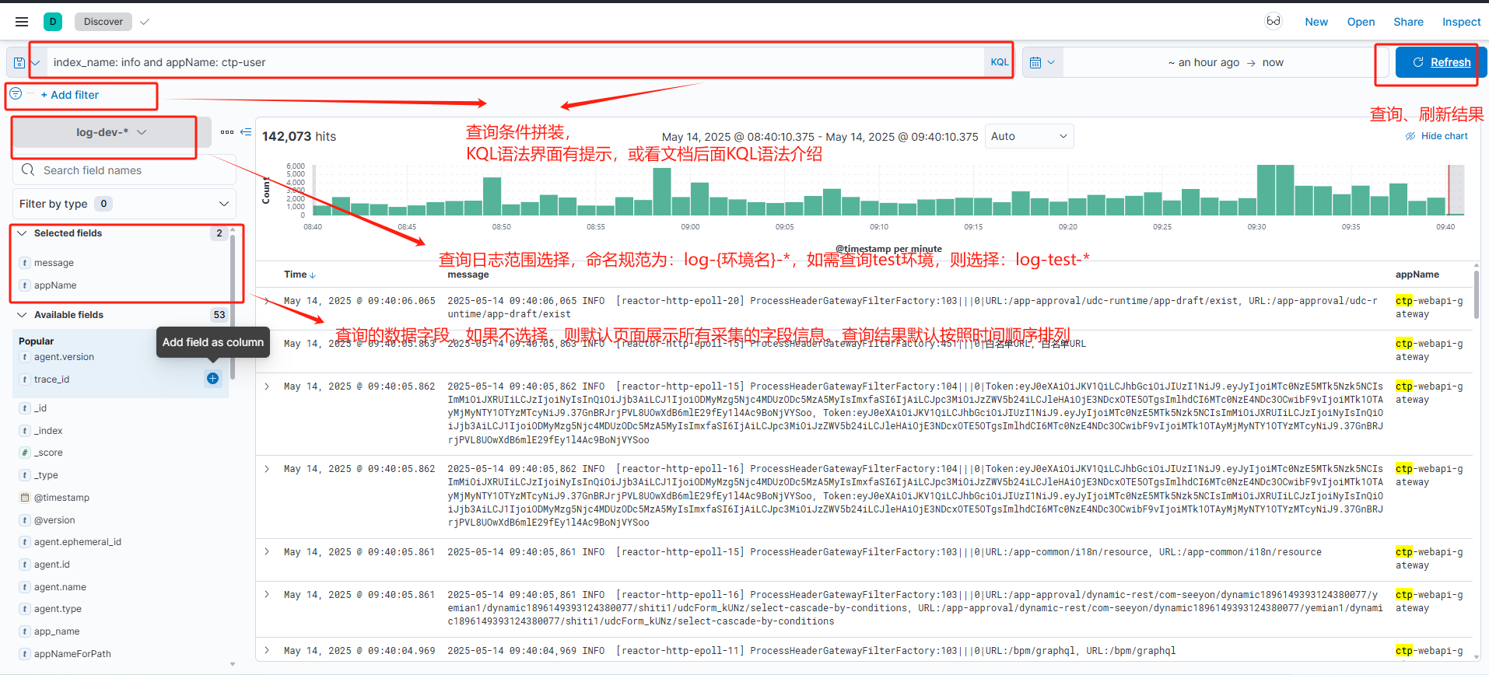
Task: Click the type icon beside message field
Action: (25, 263)
